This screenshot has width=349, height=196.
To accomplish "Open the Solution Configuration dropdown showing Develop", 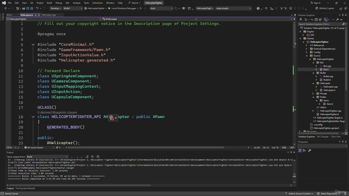I will 56,9.
